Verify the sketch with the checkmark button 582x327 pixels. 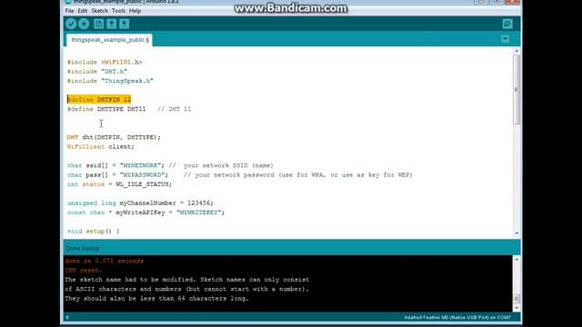click(x=71, y=24)
